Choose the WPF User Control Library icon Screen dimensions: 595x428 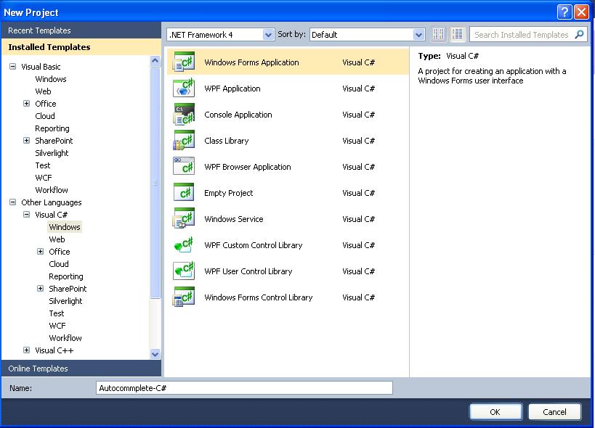184,271
